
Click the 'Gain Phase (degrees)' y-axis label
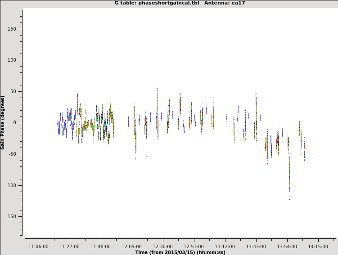click(x=3, y=122)
